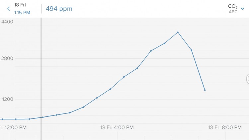
Task: Tap the partial circular button at right edge
Action: coord(247,79)
